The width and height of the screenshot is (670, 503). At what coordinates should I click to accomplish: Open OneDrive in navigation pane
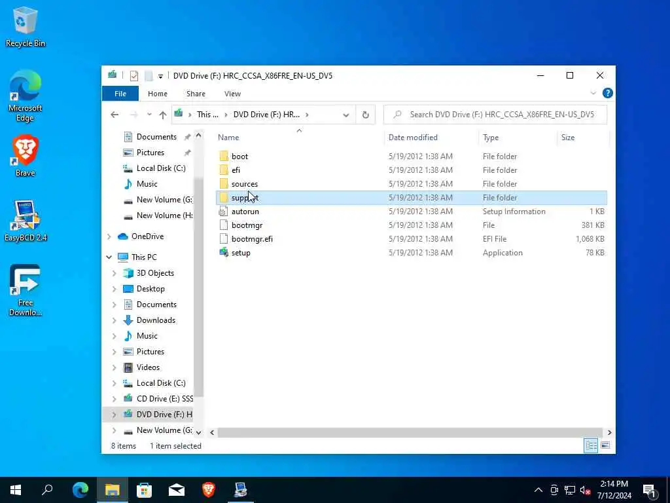pos(147,236)
